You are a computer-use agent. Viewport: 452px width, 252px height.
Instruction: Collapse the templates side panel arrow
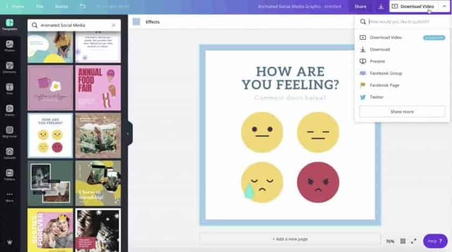tap(128, 134)
